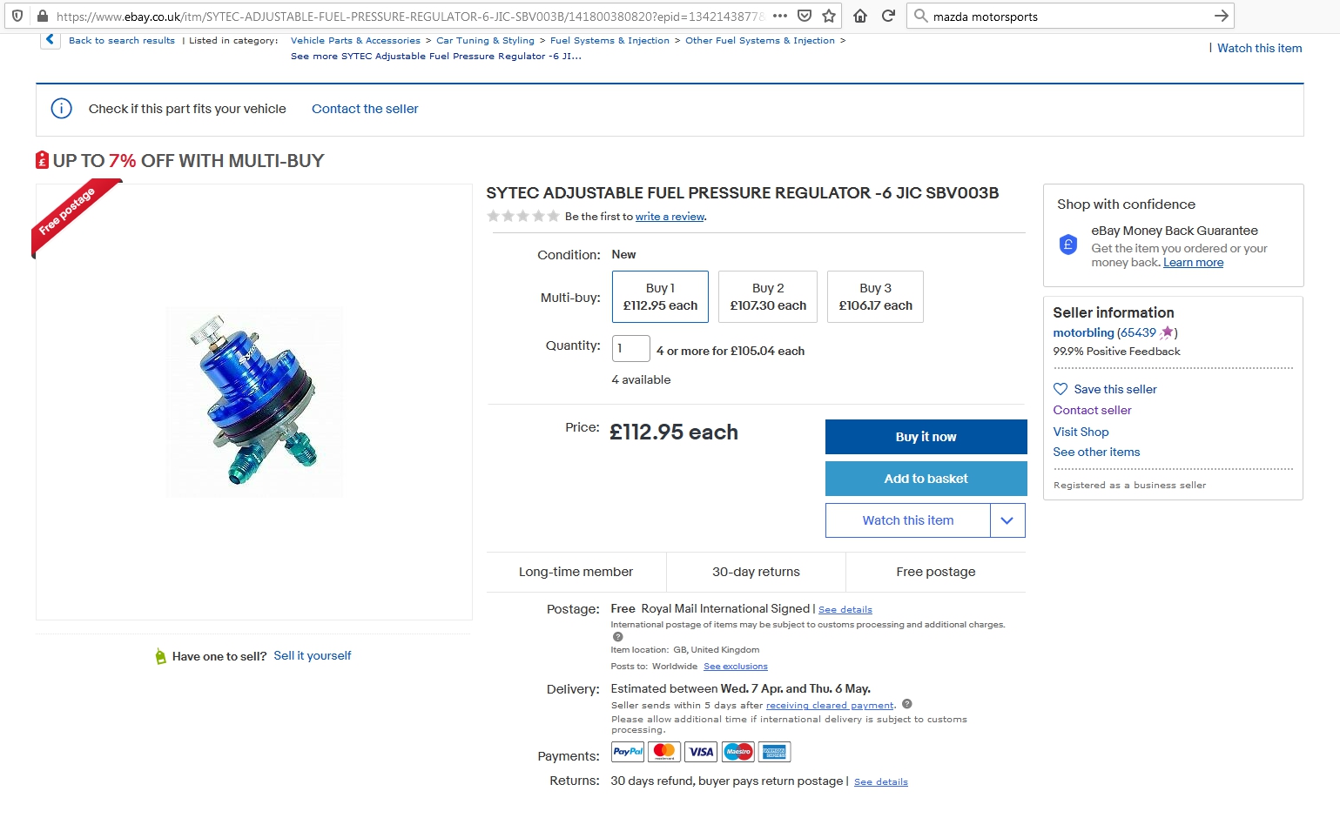This screenshot has height=818, width=1340.
Task: Open the Car Tuning & Styling breadcrumb
Action: point(485,41)
